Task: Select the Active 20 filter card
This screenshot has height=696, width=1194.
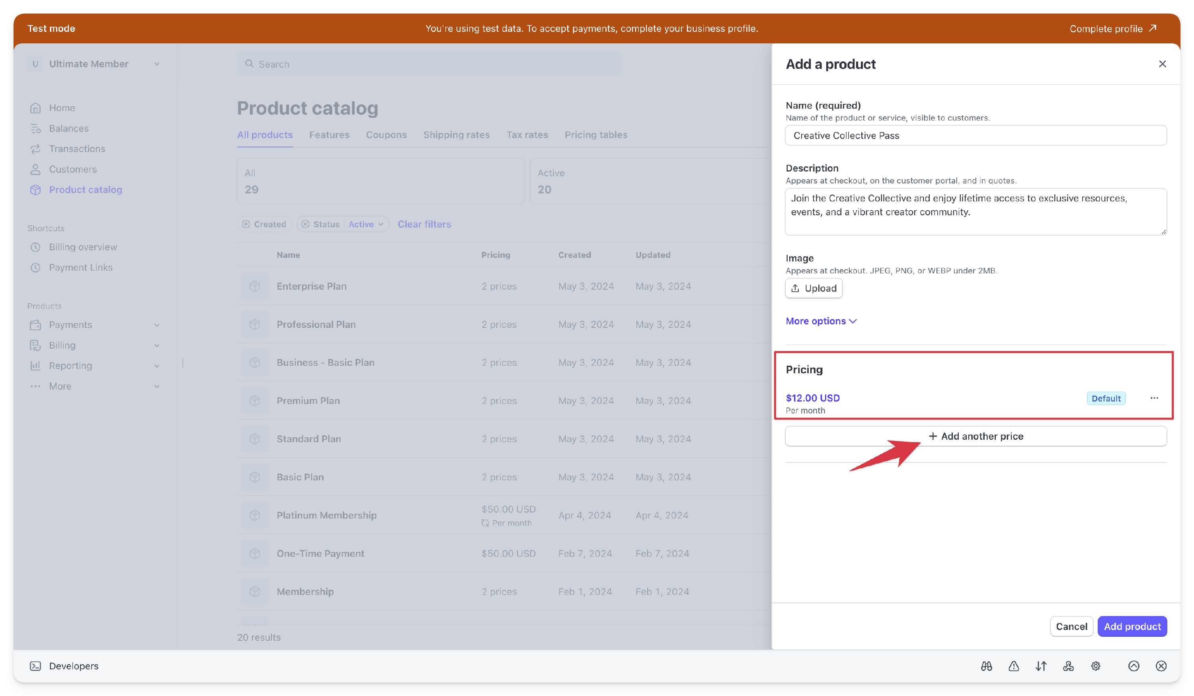Action: pos(650,181)
